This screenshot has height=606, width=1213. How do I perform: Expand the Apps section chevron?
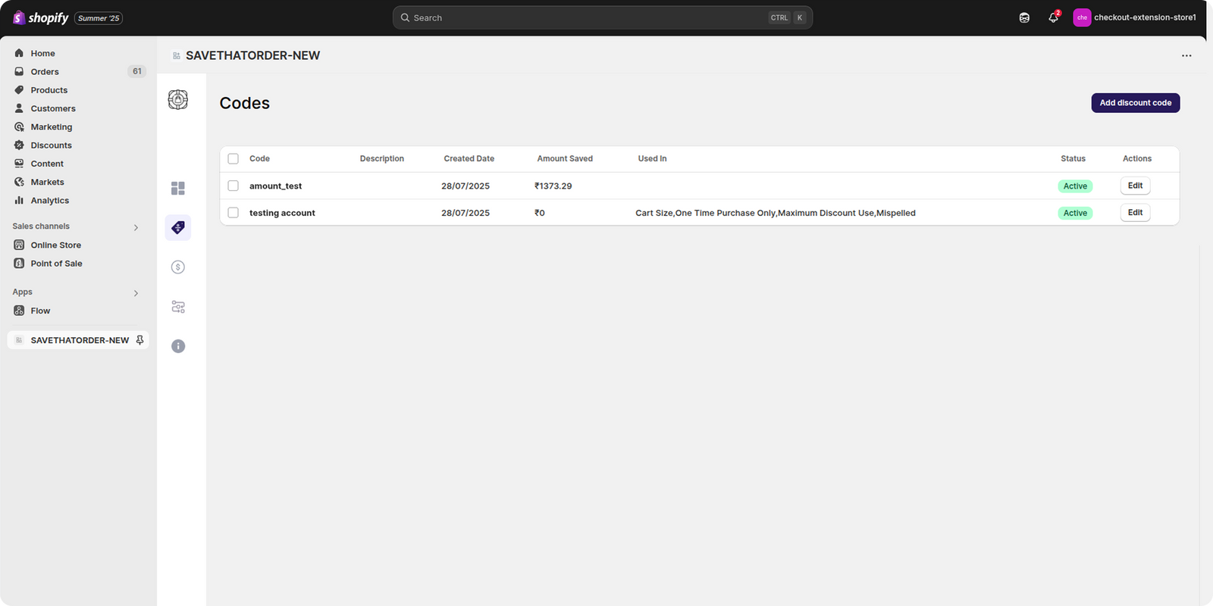pos(136,293)
